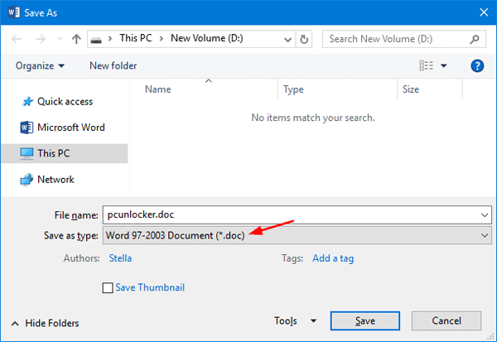Click the change view layout icon
The height and width of the screenshot is (342, 497).
click(427, 65)
